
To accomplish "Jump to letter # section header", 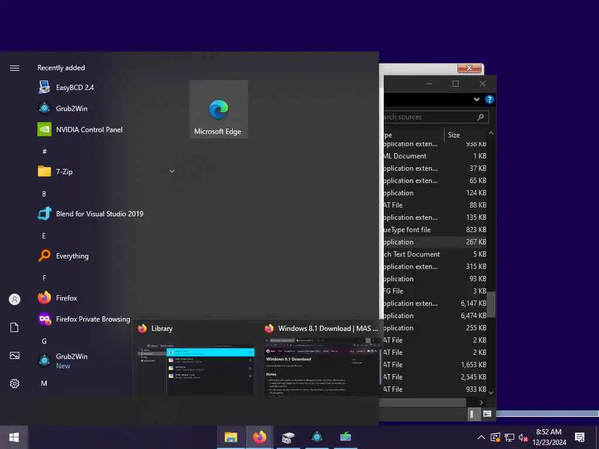I will 44,151.
